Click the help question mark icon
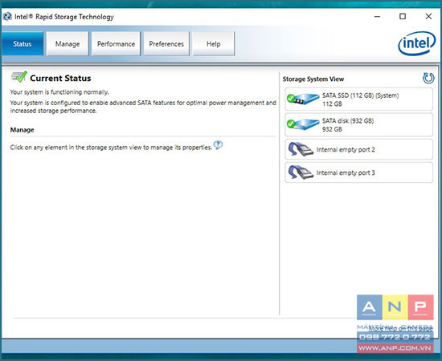Viewport: 442px width, 361px height. point(218,145)
